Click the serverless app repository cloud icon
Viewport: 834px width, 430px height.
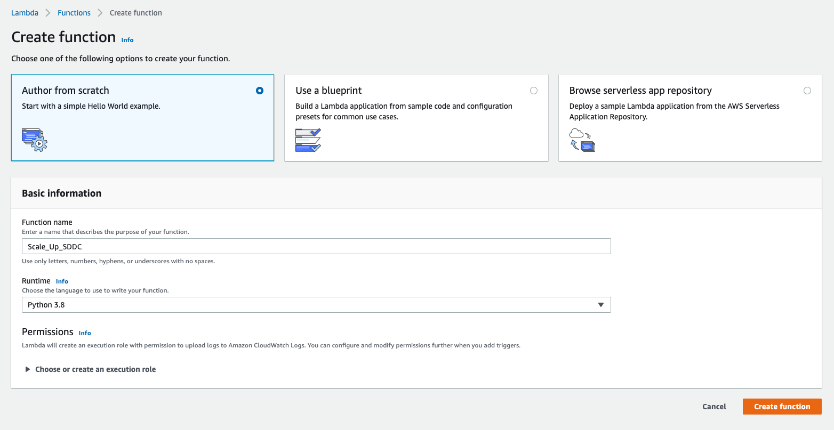(582, 140)
